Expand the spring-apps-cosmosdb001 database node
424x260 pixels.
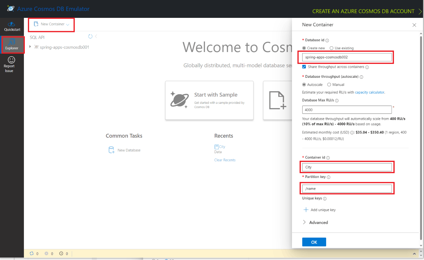[x=30, y=47]
